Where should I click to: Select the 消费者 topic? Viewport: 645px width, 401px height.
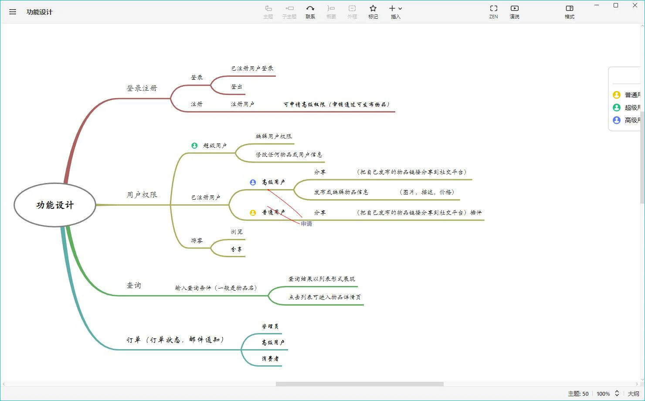point(270,359)
